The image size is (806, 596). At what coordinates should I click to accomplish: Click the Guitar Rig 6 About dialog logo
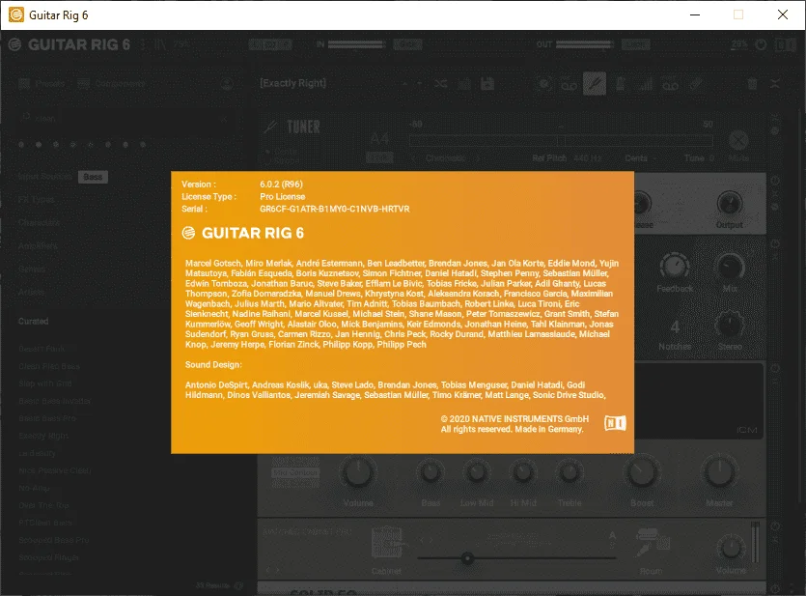[242, 233]
